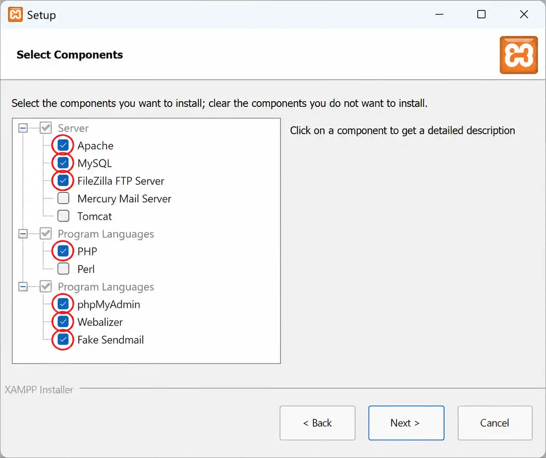Uncheck the phpMyAdmin checkbox
The image size is (546, 458).
tap(63, 304)
